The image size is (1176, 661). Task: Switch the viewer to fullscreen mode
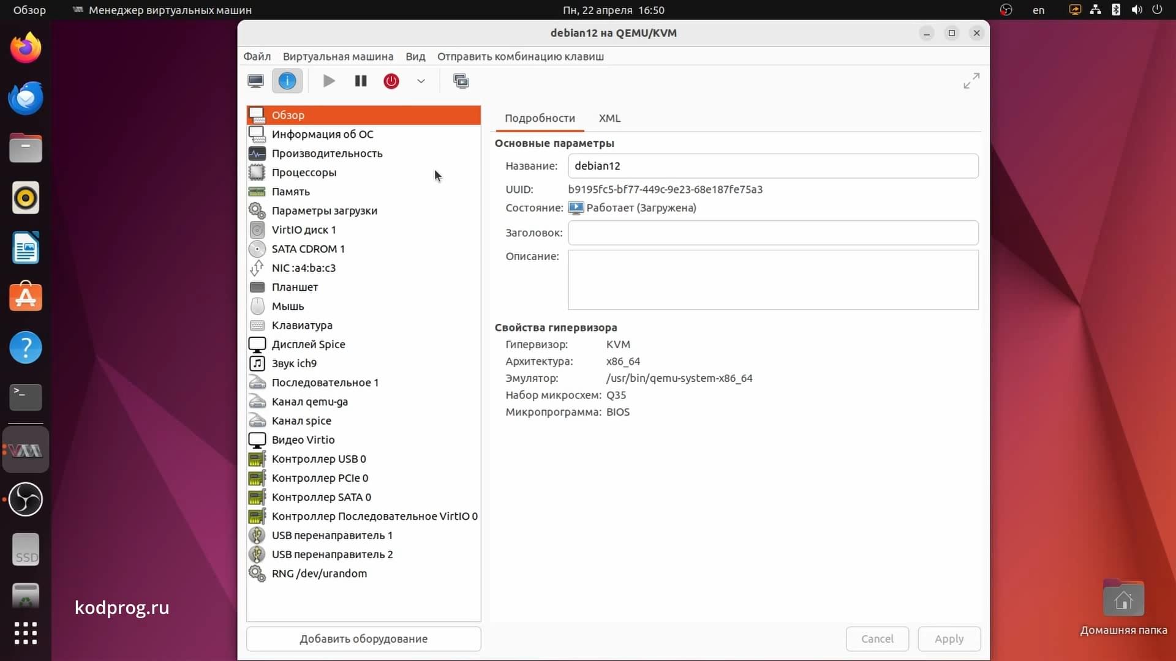pyautogui.click(x=971, y=81)
